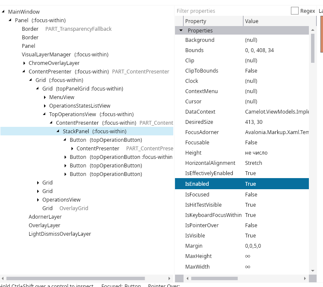The image size is (323, 287).
Task: Collapse the TopOperationsView node
Action: click(x=44, y=114)
